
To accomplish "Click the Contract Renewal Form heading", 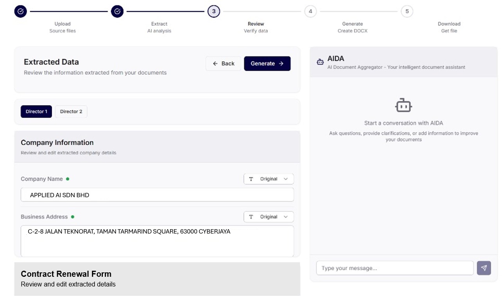I will point(66,274).
